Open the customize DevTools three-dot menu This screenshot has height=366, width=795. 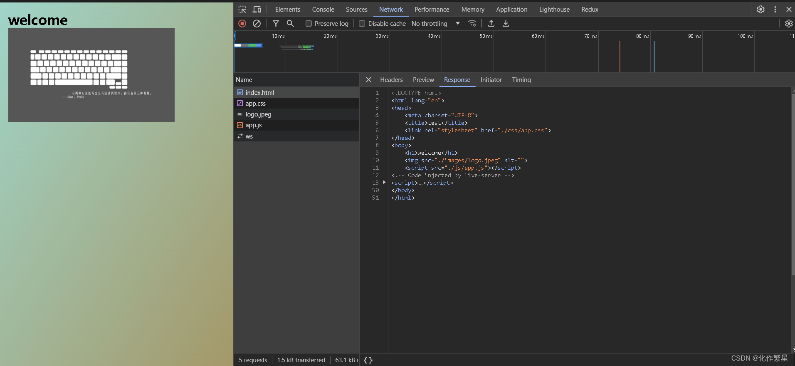pyautogui.click(x=775, y=9)
